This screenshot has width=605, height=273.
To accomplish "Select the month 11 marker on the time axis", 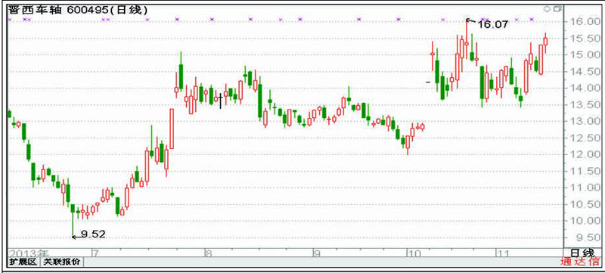I will click(502, 253).
